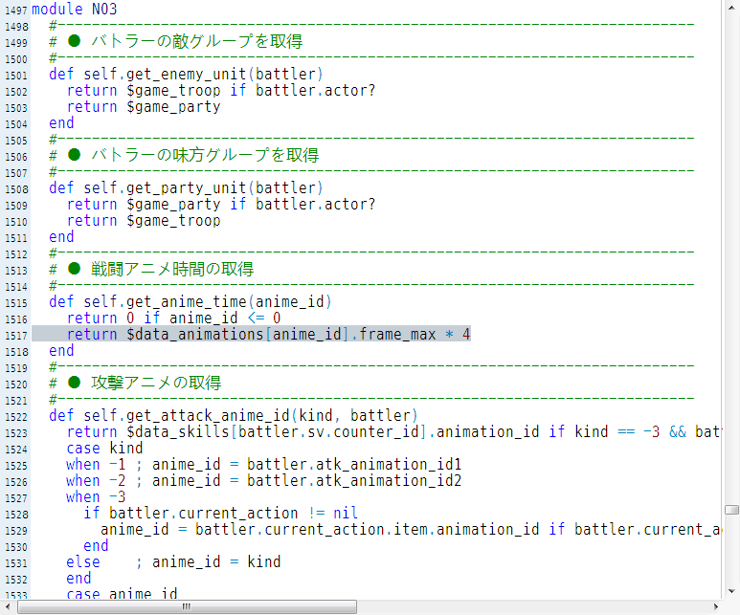Click the vertical scrollbar thumb
Viewport: 740px width, 615px height.
click(x=731, y=510)
